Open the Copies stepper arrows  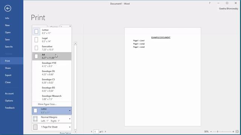pyautogui.click(x=70, y=26)
